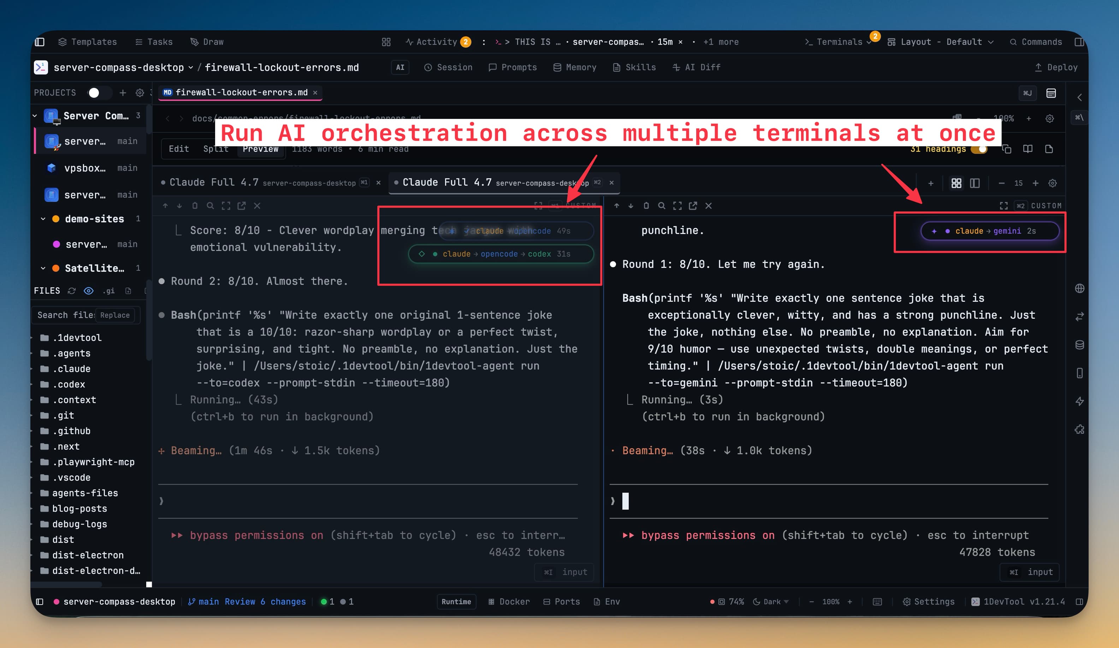Open the Docker panel
Viewport: 1119px width, 648px height.
pos(509,602)
